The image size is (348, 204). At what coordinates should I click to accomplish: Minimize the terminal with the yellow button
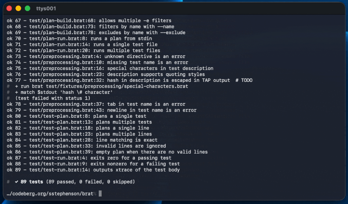click(x=18, y=8)
